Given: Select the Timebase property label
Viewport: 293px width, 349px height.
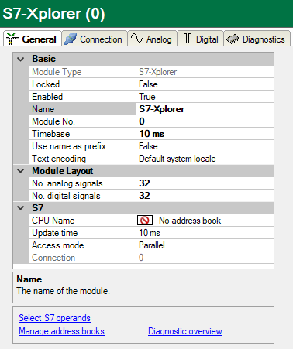Looking at the screenshot, I should pyautogui.click(x=51, y=134).
